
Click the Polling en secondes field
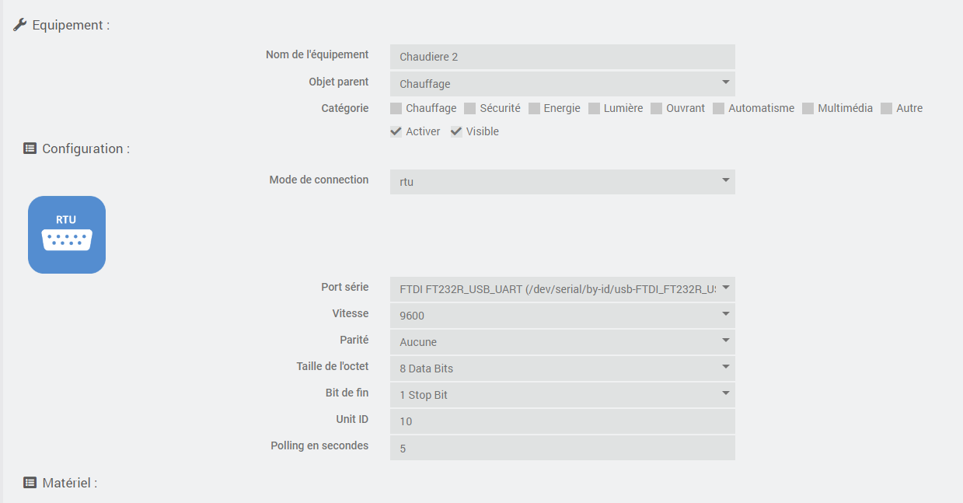(562, 448)
